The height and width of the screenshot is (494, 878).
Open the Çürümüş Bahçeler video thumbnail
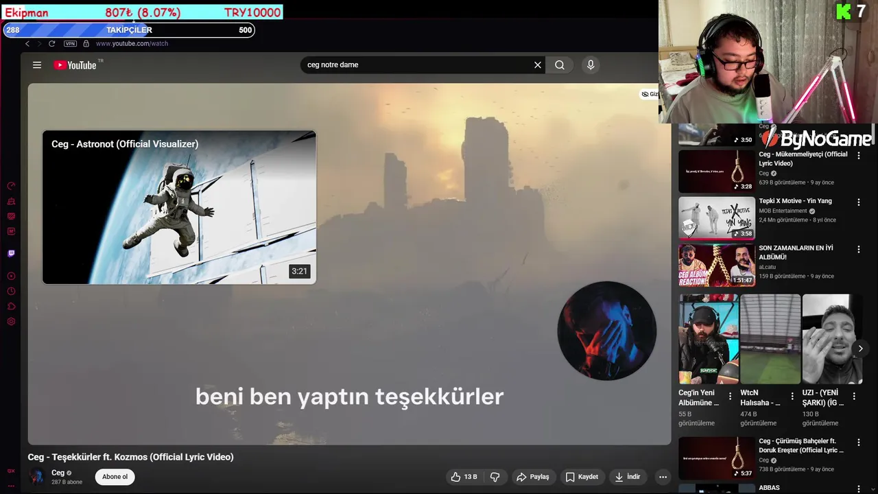(x=717, y=458)
